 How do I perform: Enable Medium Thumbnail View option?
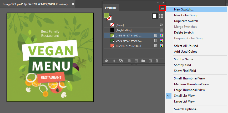pos(191,84)
